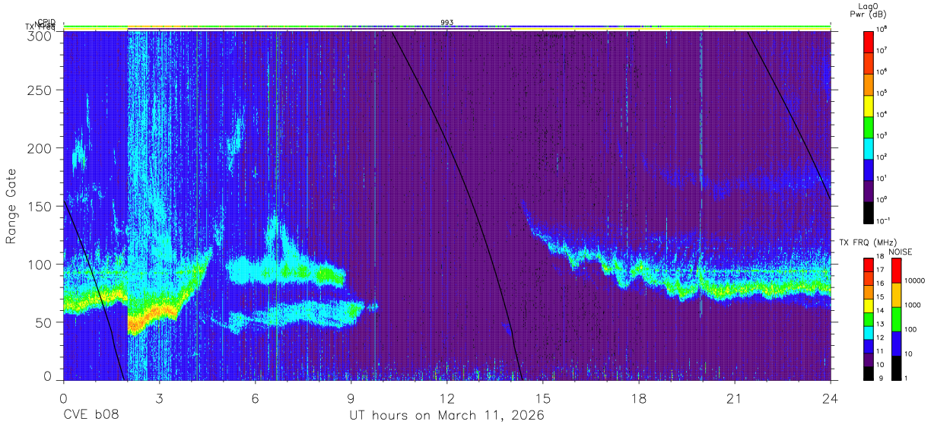Click the 'CVE b08' radar beam label
This screenshot has width=934, height=431.
(x=90, y=416)
